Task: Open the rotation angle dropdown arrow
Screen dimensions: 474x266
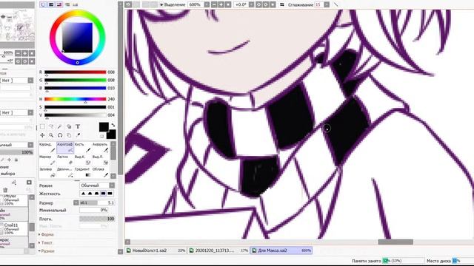Action: 251,4
